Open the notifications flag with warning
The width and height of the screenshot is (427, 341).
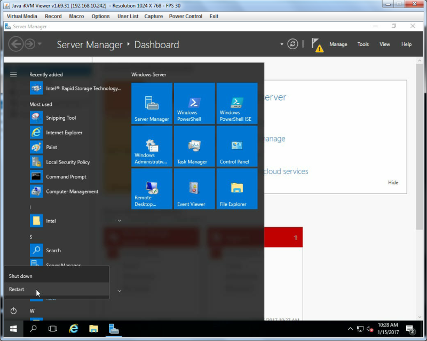click(317, 45)
